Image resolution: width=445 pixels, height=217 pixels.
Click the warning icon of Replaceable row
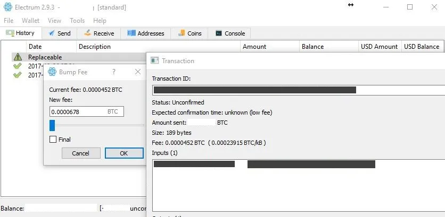tap(18, 57)
